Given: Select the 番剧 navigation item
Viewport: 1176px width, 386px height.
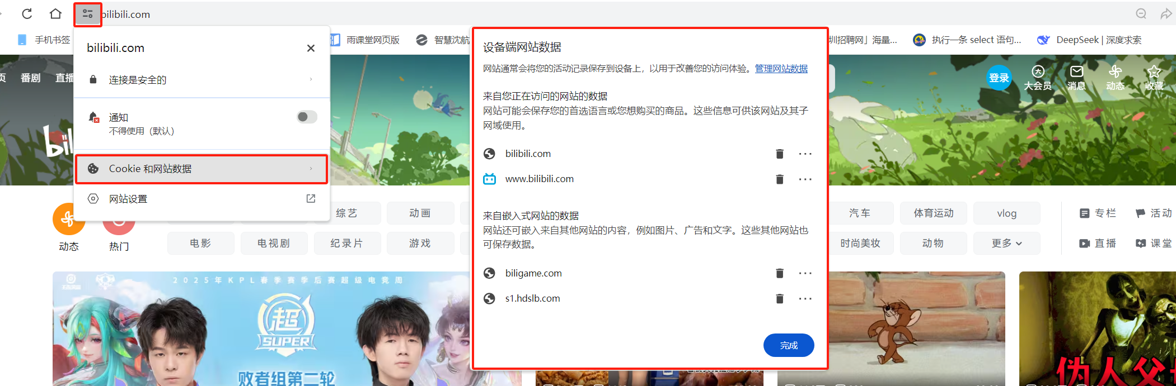Looking at the screenshot, I should pos(31,78).
